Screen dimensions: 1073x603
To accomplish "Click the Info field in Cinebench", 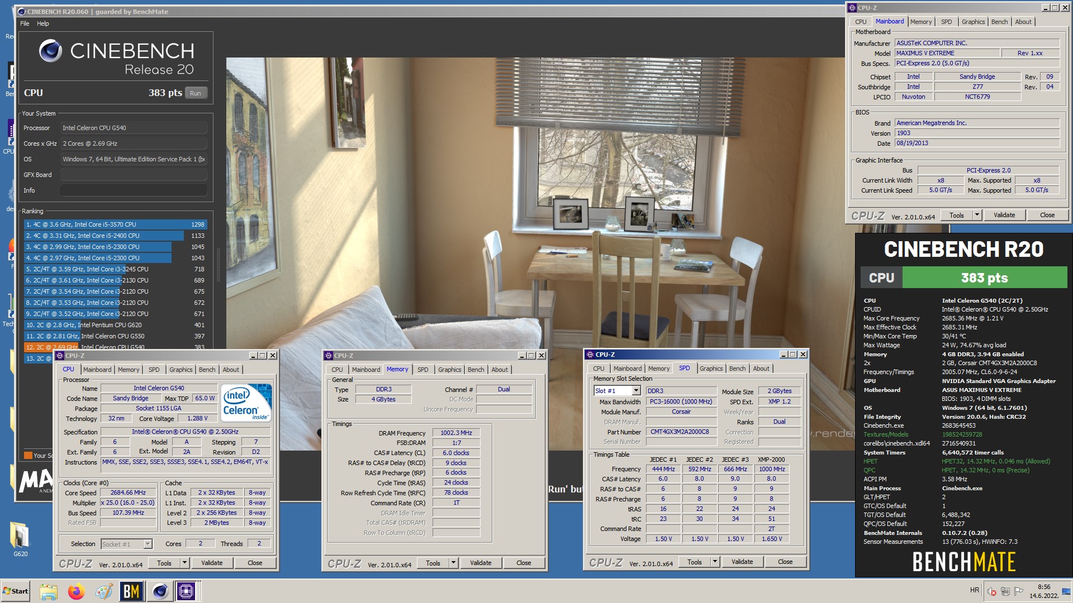I will coord(134,190).
